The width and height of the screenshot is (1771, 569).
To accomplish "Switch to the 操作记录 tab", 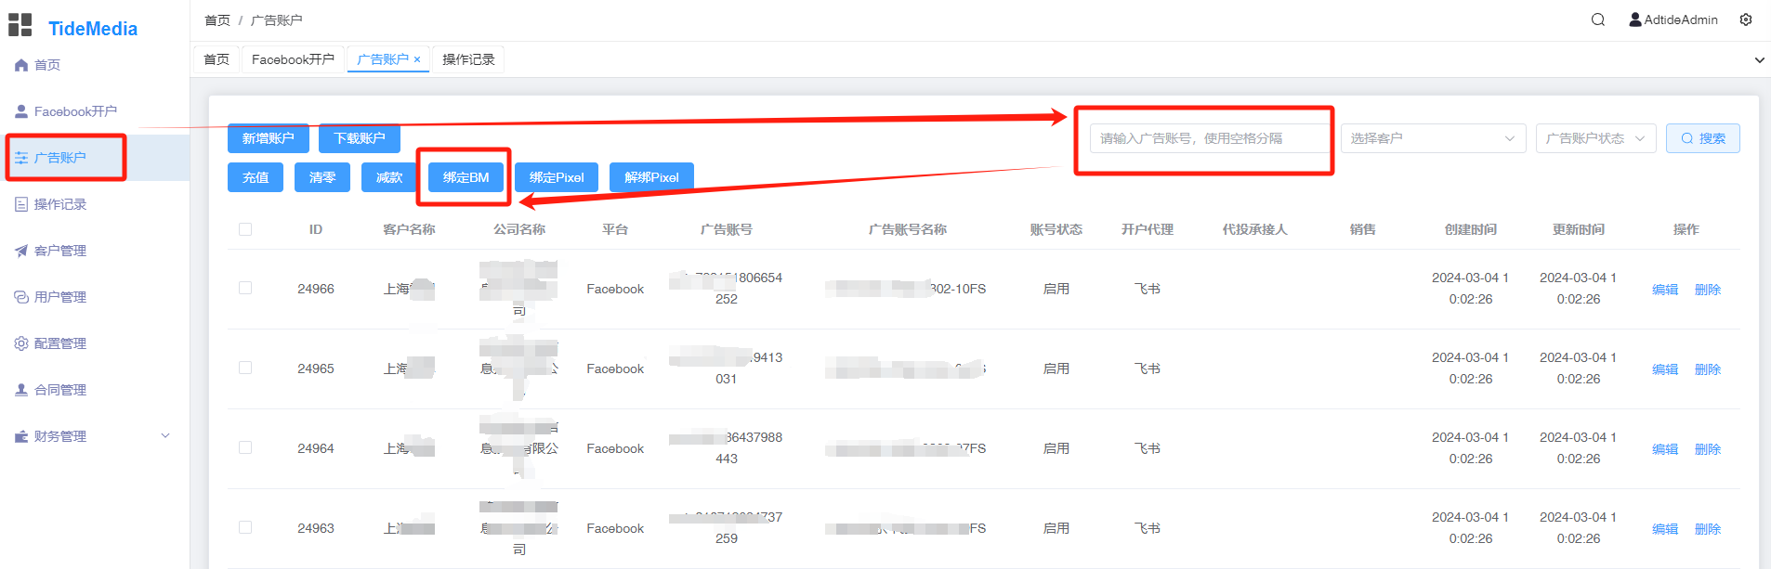I will pos(468,59).
